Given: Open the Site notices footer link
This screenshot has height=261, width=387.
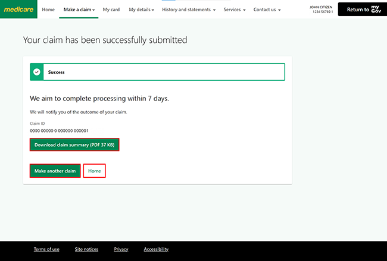Looking at the screenshot, I should pos(86,249).
